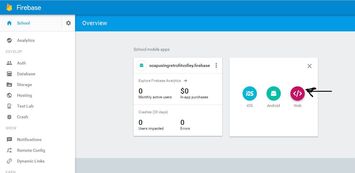Click the GROW section header
Viewport: 355px width, 173px height.
point(11,128)
